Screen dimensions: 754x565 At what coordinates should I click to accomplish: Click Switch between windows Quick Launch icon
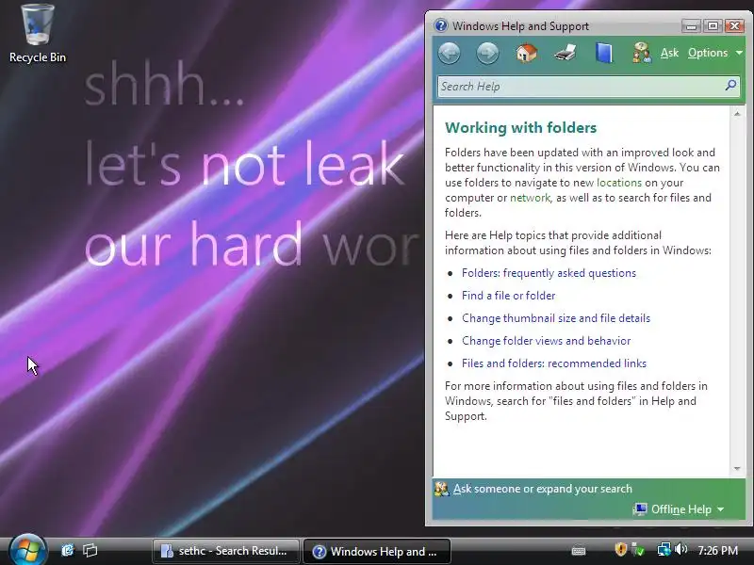(90, 550)
